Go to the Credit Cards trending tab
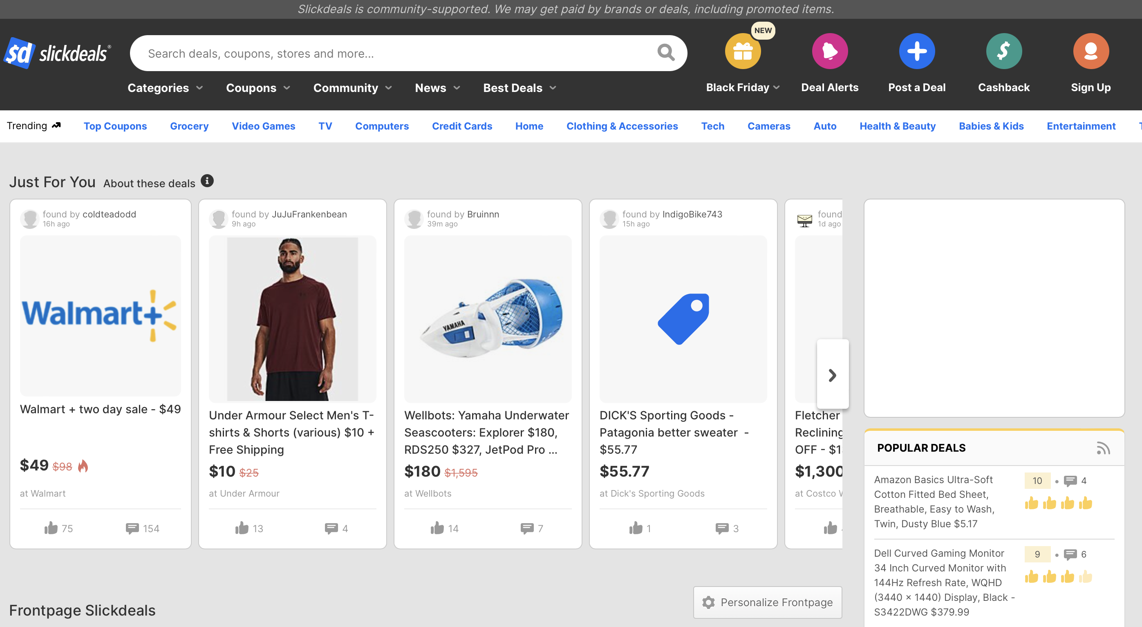This screenshot has width=1142, height=627. [x=462, y=126]
